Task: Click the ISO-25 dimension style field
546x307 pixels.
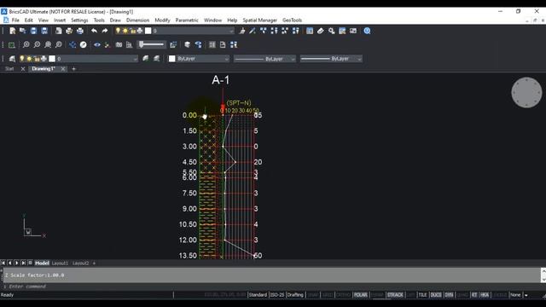Action: click(x=277, y=295)
